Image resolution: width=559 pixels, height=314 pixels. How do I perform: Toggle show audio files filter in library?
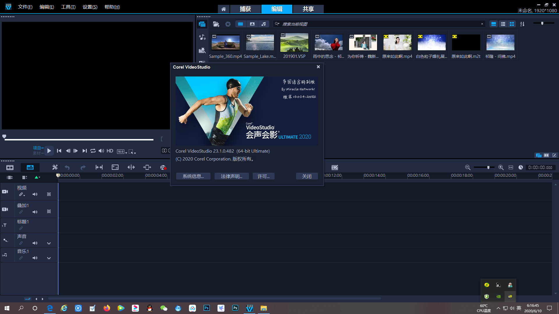click(263, 24)
